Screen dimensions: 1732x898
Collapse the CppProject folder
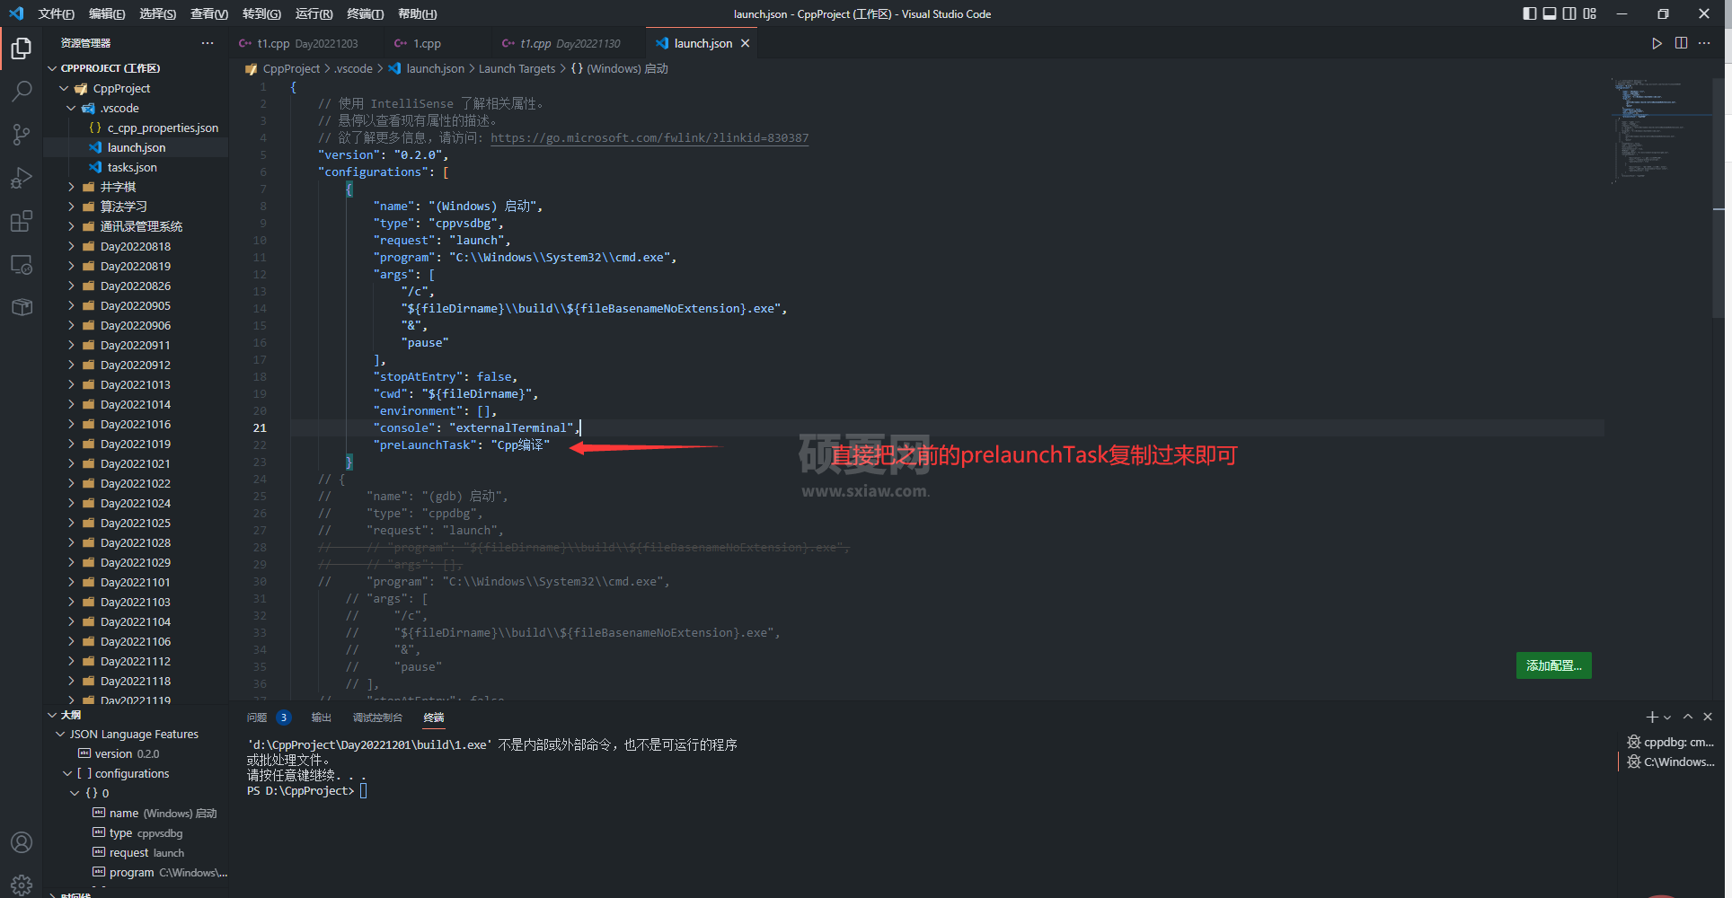tap(64, 88)
